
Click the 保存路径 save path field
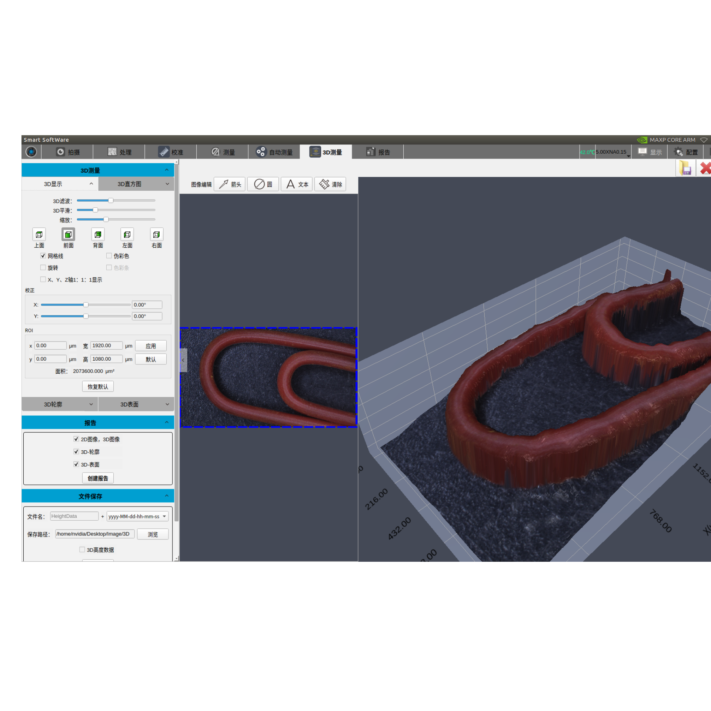coord(95,534)
